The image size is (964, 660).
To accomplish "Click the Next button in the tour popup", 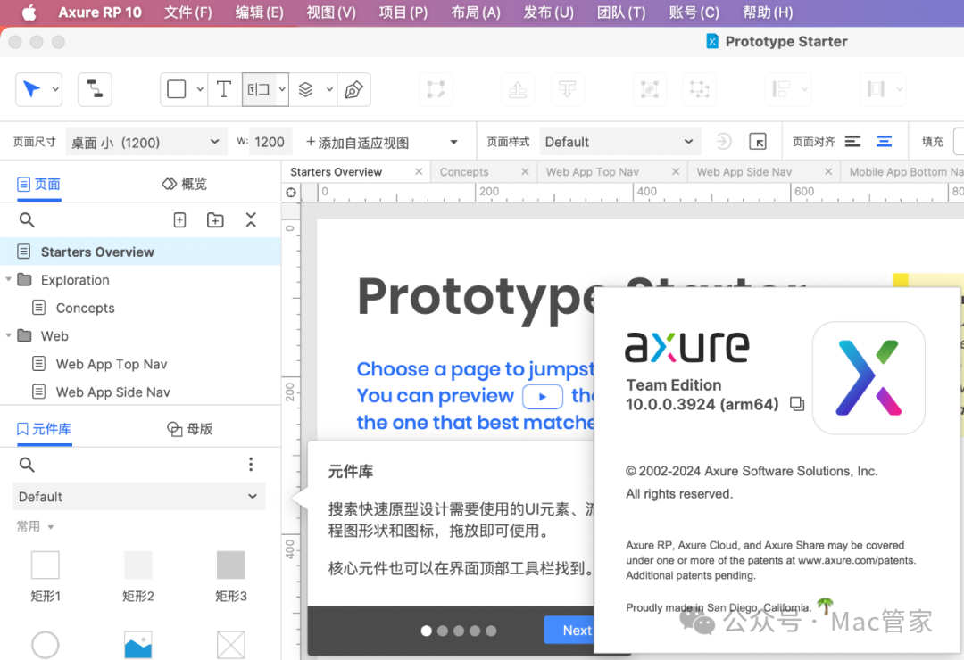I will coord(569,631).
